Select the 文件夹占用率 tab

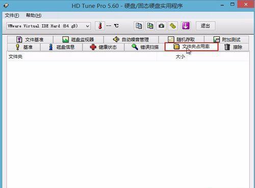pos(191,47)
